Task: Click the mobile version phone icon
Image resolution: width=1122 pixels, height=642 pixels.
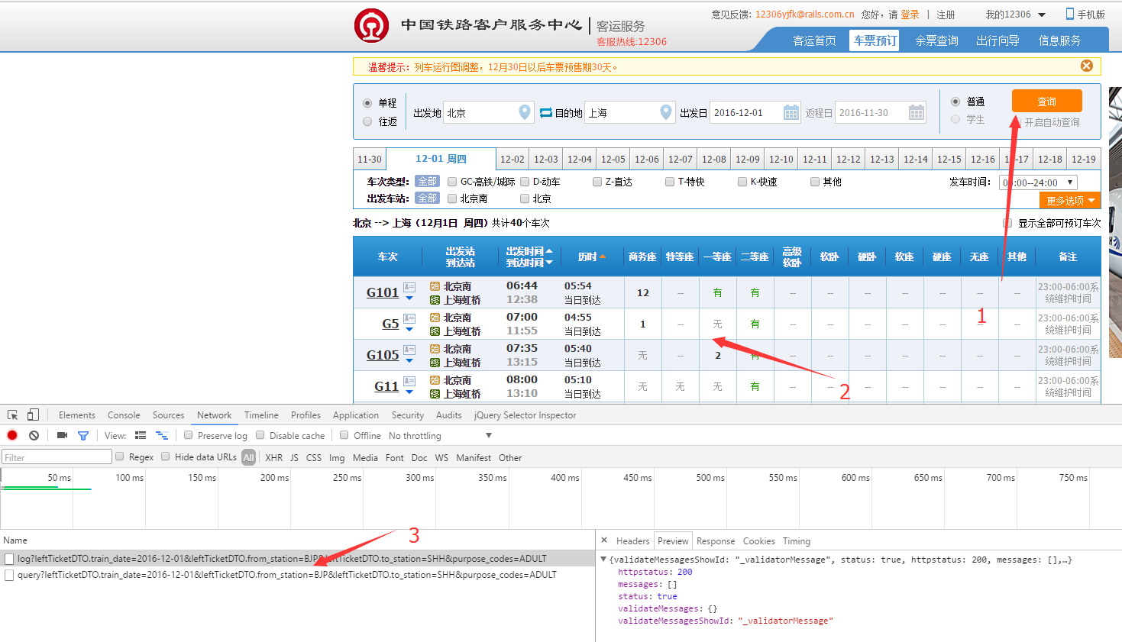Action: [1070, 14]
